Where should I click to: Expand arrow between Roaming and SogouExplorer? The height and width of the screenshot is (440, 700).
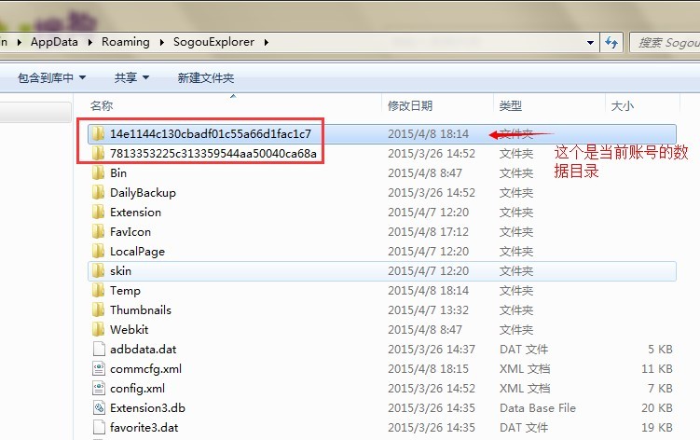(161, 43)
